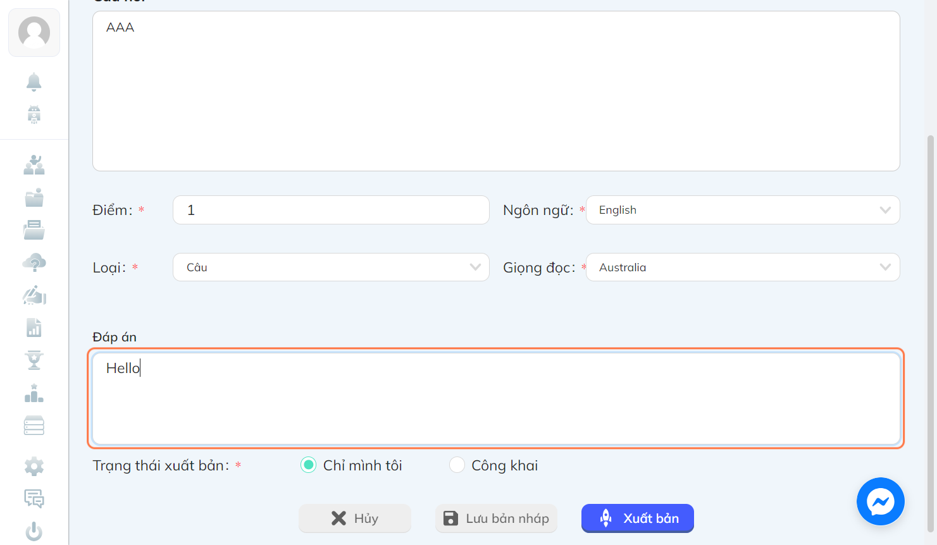Viewport: 937px width, 545px height.
Task: Open the classroom people icon in sidebar
Action: tap(34, 165)
